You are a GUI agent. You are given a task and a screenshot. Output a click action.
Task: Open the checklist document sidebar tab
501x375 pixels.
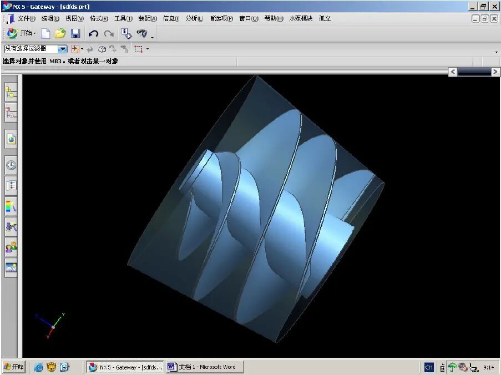point(11,186)
